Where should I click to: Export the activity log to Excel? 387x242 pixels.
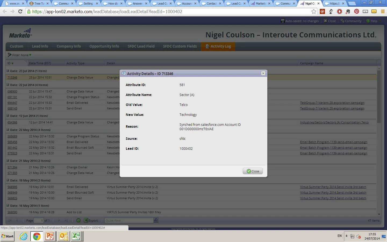[x=91, y=220]
